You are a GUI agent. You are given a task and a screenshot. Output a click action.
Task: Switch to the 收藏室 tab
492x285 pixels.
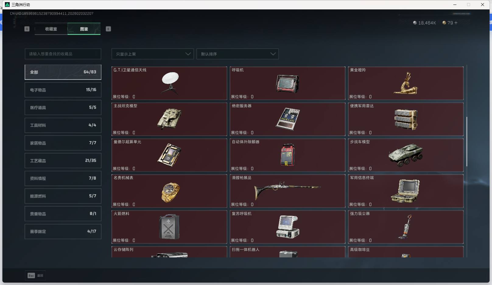(51, 29)
